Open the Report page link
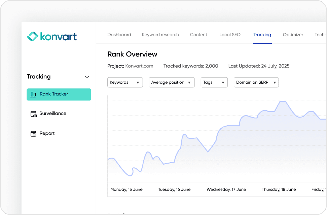The width and height of the screenshot is (327, 215). pyautogui.click(x=47, y=133)
